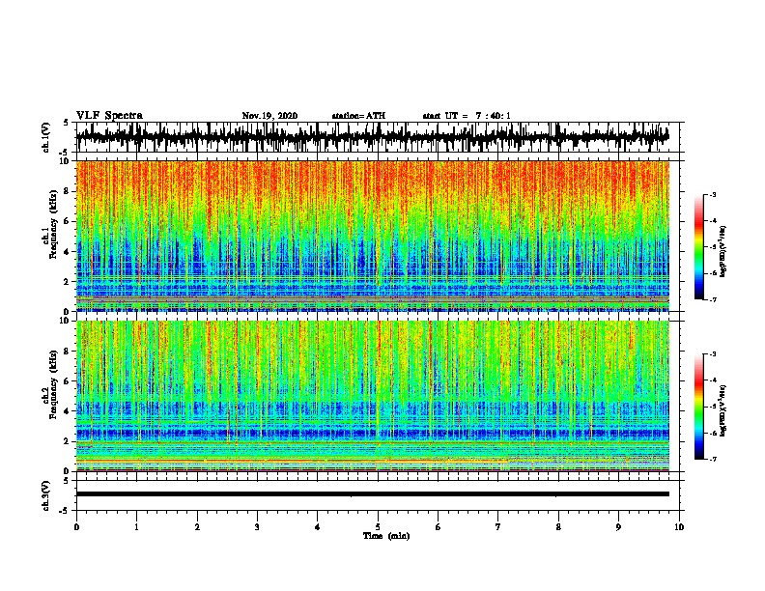Select the date text "Nov.19, 2020"

[x=269, y=116]
